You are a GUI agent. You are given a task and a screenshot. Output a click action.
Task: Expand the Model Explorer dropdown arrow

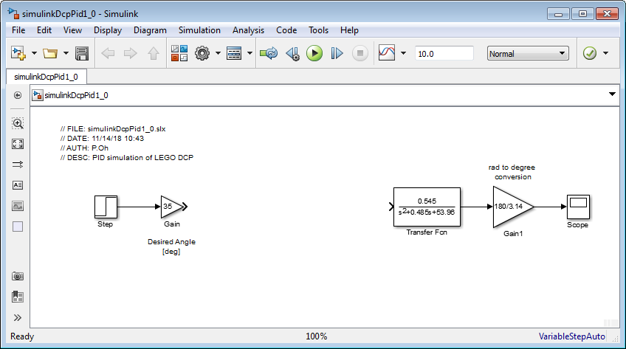click(x=250, y=53)
